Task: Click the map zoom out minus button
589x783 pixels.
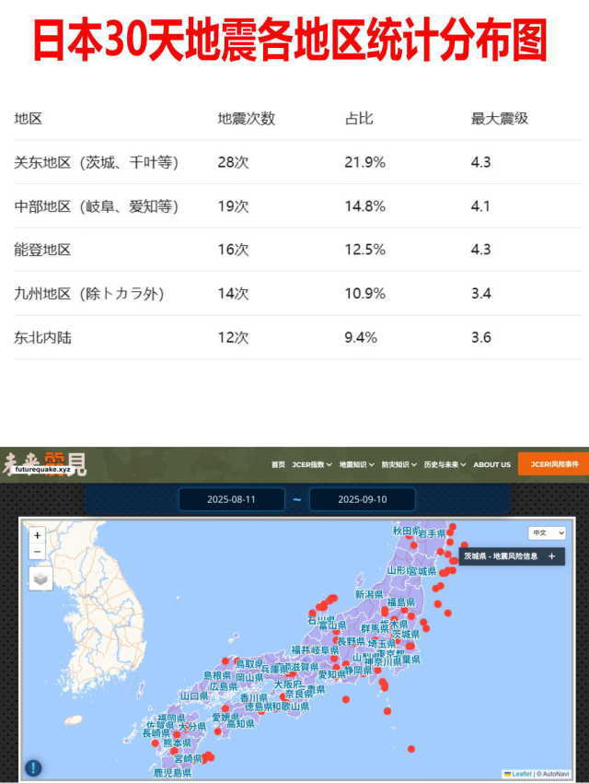Action: coord(37,552)
